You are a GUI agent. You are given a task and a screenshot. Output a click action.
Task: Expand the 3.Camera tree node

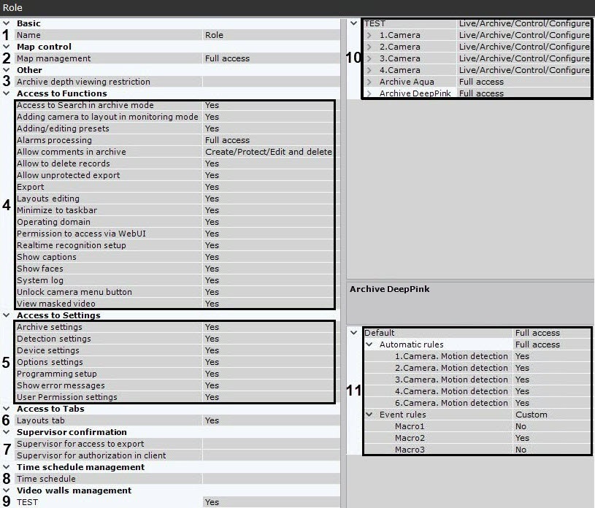coord(369,59)
